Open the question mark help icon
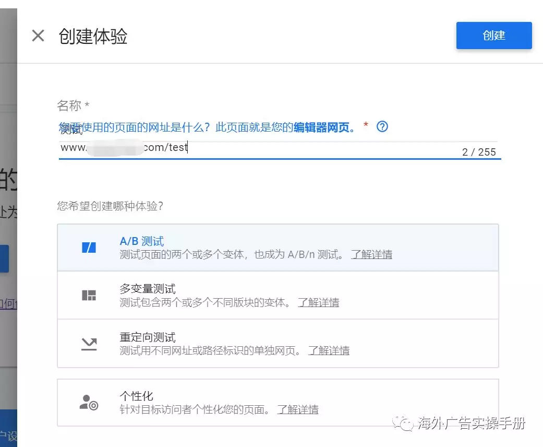This screenshot has height=447, width=543. 382,126
